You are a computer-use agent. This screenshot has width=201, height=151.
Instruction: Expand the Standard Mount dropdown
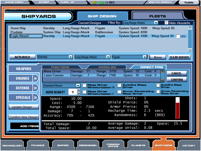click(78, 86)
